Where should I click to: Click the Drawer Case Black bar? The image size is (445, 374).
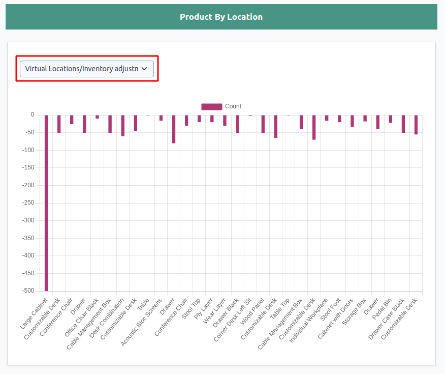coord(403,124)
